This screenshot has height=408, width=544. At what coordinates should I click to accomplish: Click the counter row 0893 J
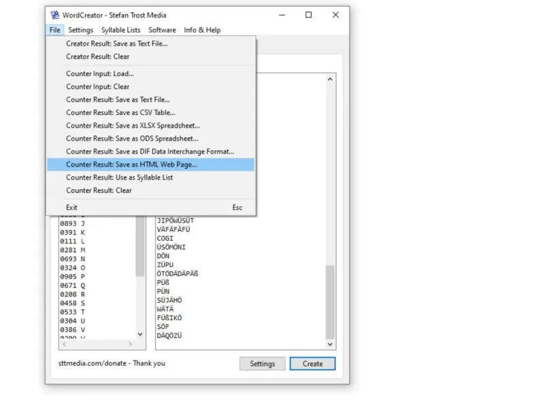(x=73, y=224)
